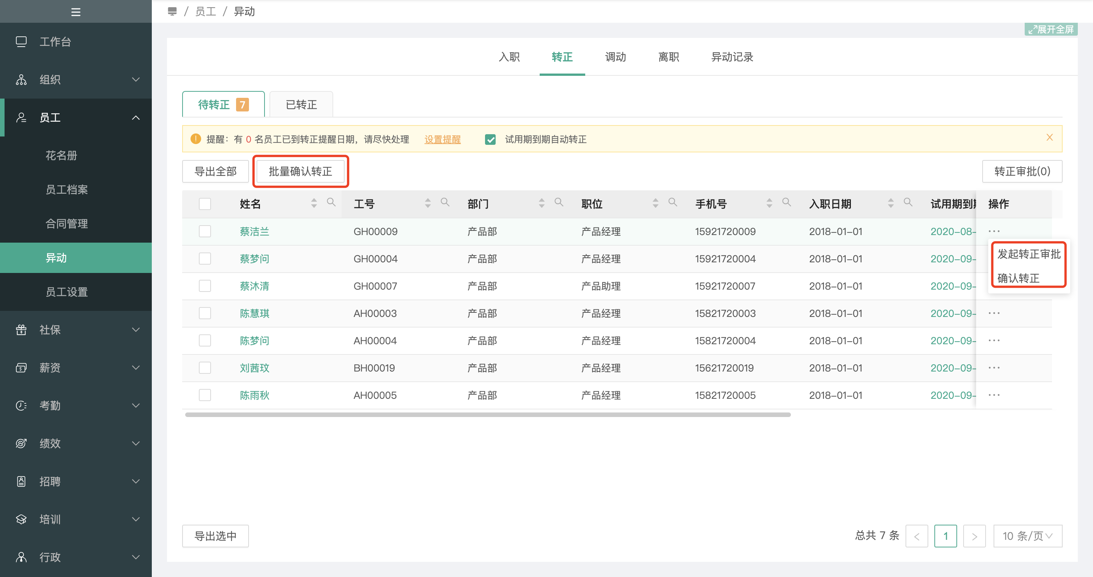Open search for the 手机号 column

pyautogui.click(x=786, y=203)
